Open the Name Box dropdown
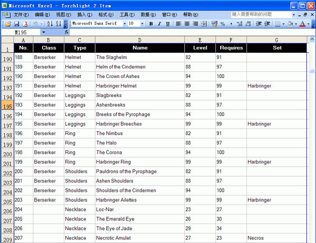 pyautogui.click(x=44, y=32)
